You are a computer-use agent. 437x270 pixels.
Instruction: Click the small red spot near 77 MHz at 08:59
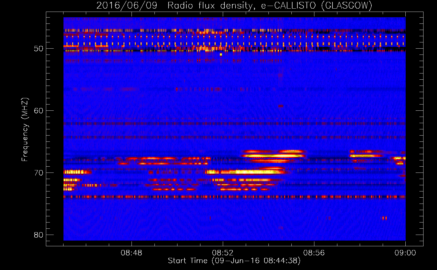coord(384,218)
